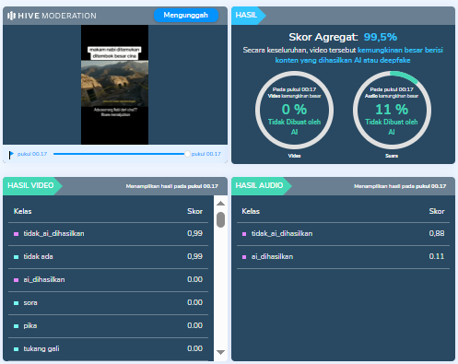The width and height of the screenshot is (458, 364).
Task: Click the Audio 11% result circle
Action: point(392,111)
